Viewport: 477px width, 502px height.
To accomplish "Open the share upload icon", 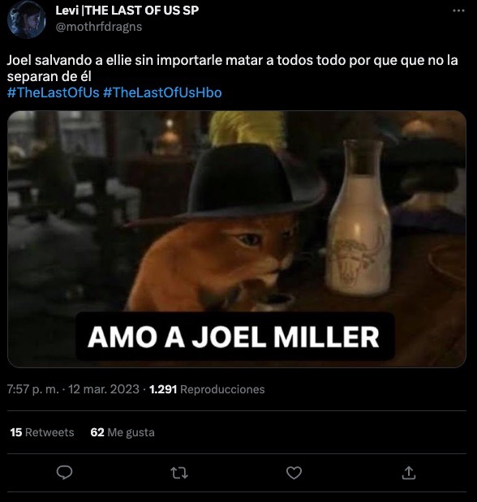I will (x=408, y=473).
